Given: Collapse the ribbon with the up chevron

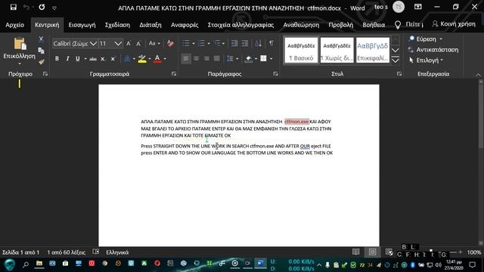Looking at the screenshot, I should point(478,75).
